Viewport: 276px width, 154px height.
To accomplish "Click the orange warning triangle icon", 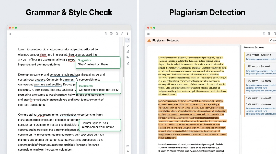I will (x=149, y=41).
